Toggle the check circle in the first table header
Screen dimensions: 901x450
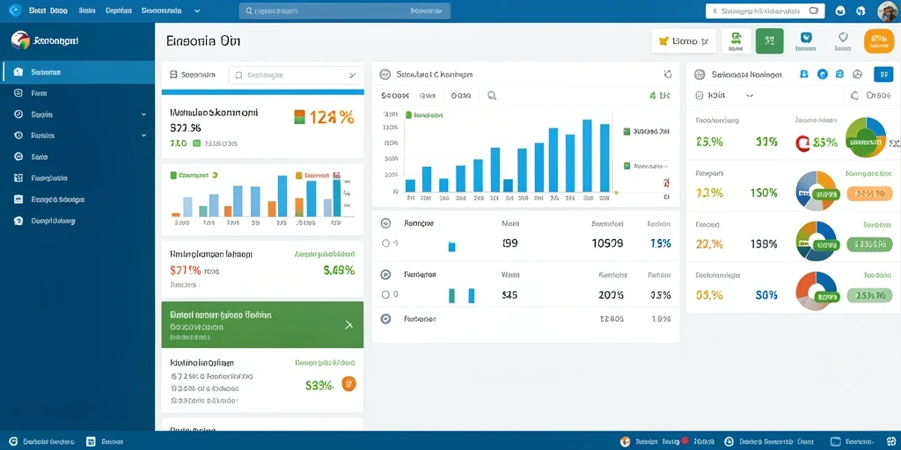[x=386, y=223]
